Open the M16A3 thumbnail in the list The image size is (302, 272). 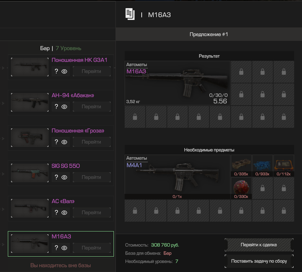pyautogui.click(x=30, y=244)
